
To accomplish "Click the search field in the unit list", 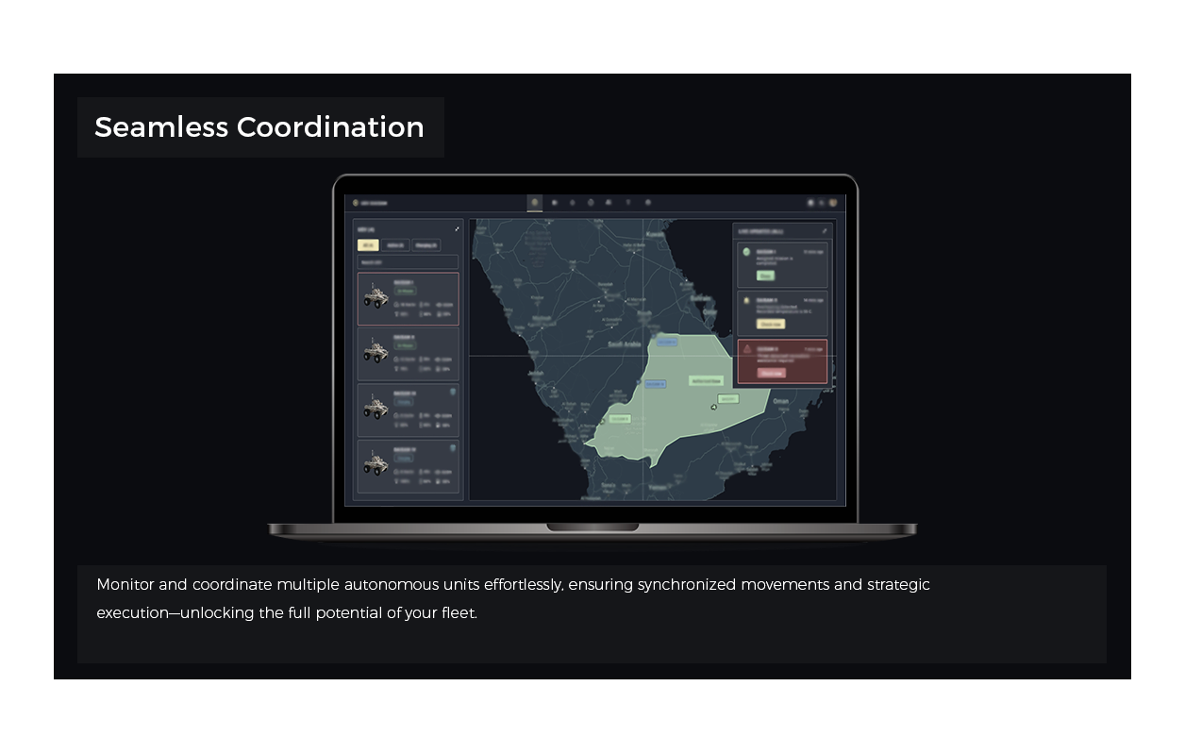I will tap(407, 261).
